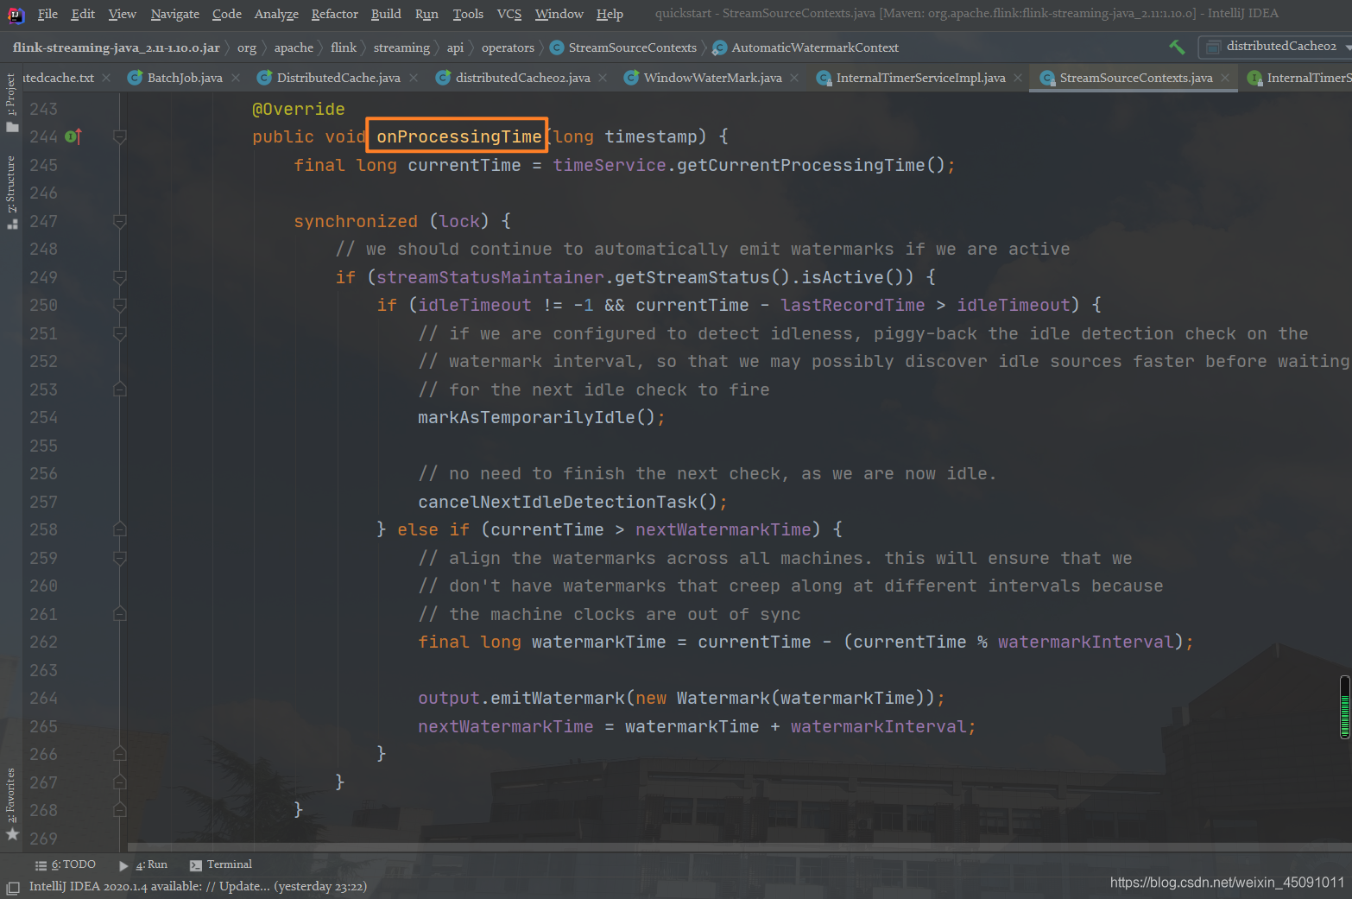1352x899 pixels.
Task: Open the Build menu
Action: click(x=386, y=14)
